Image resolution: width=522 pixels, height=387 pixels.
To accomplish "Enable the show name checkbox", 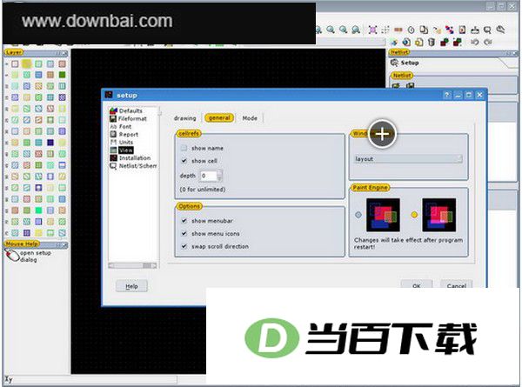I will 184,148.
